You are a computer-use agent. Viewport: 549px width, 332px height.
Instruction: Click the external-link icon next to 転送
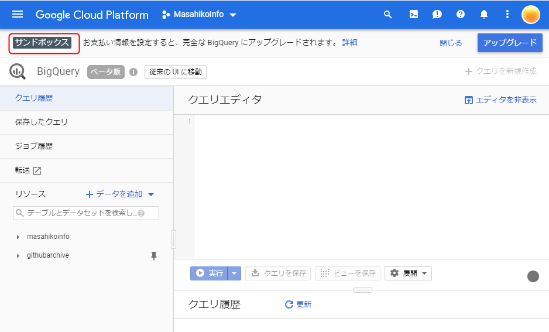point(37,171)
